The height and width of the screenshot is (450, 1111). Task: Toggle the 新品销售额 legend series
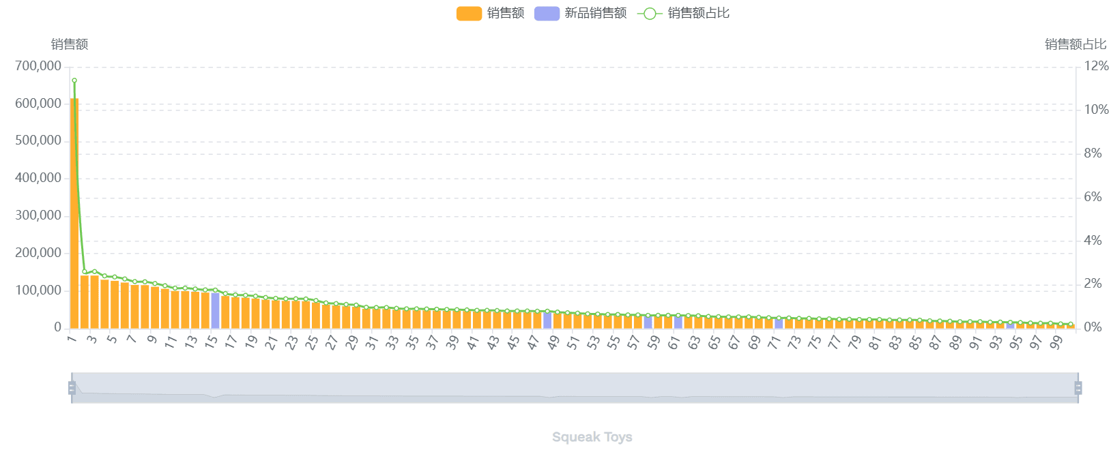pyautogui.click(x=595, y=13)
